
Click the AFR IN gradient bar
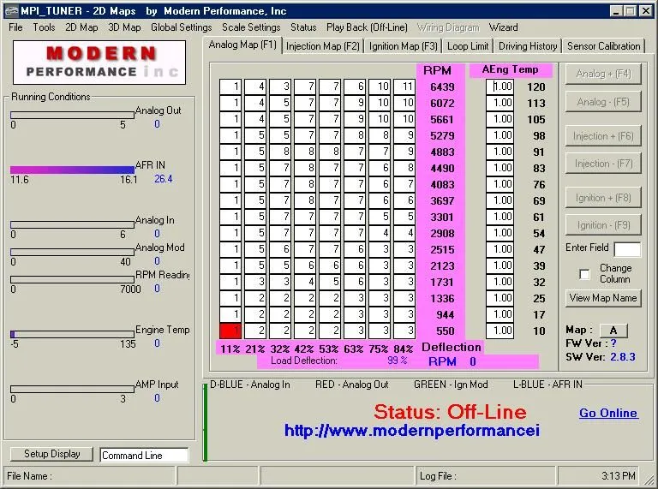[72, 170]
